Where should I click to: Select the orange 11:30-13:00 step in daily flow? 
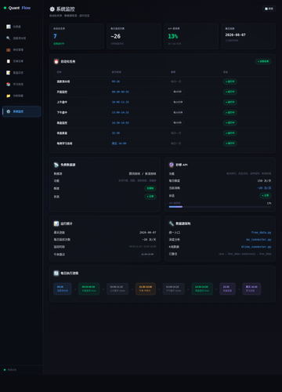(x=146, y=289)
